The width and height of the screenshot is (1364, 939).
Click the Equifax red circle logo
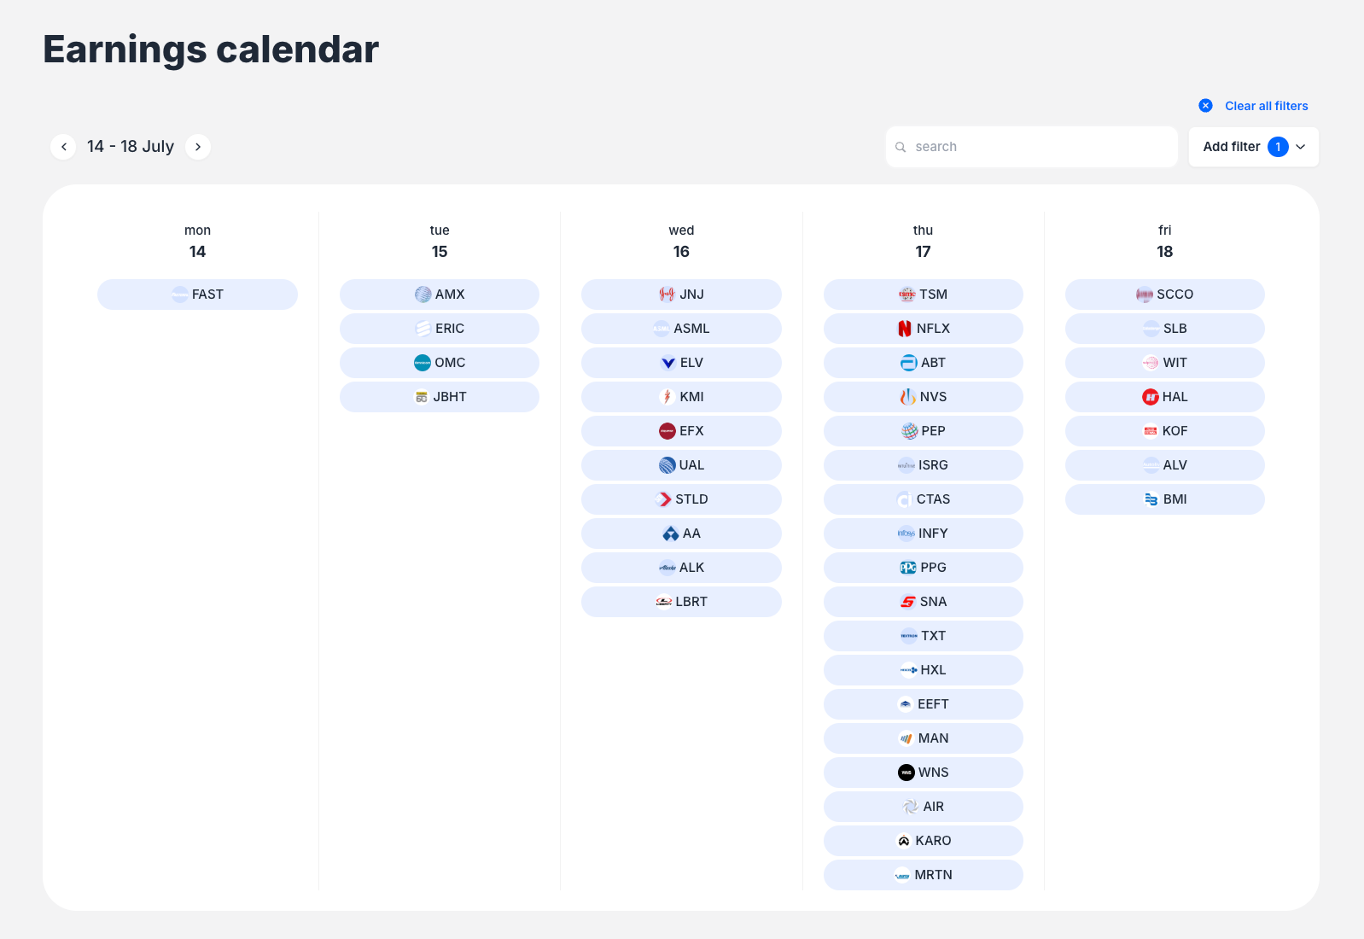click(667, 431)
